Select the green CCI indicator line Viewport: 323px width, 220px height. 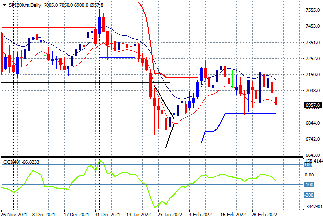coord(138,184)
